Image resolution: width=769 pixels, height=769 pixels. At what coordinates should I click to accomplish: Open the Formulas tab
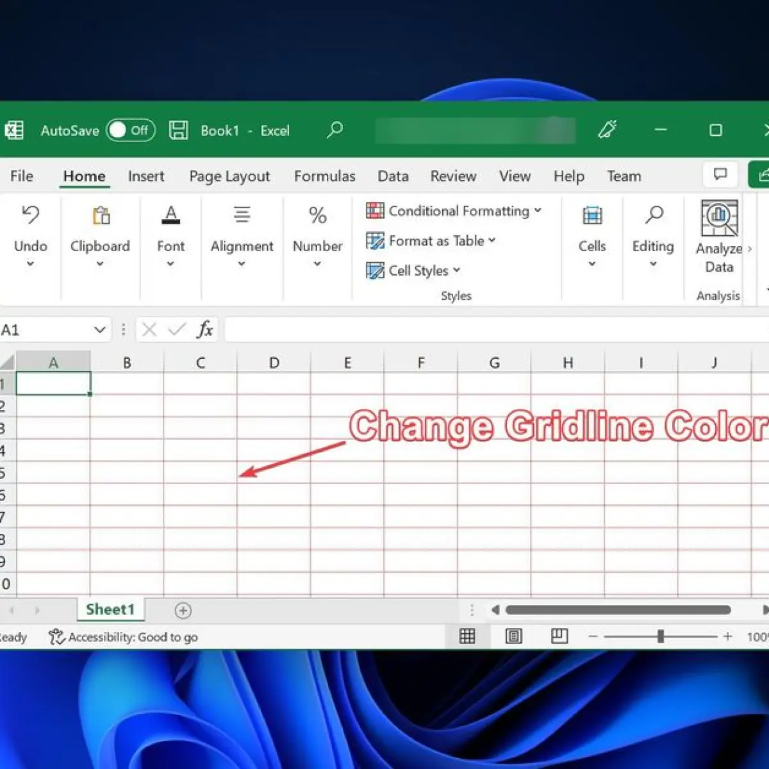click(324, 176)
